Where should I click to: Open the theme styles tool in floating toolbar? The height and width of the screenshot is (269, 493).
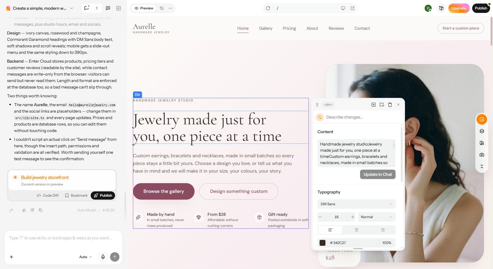tap(482, 143)
